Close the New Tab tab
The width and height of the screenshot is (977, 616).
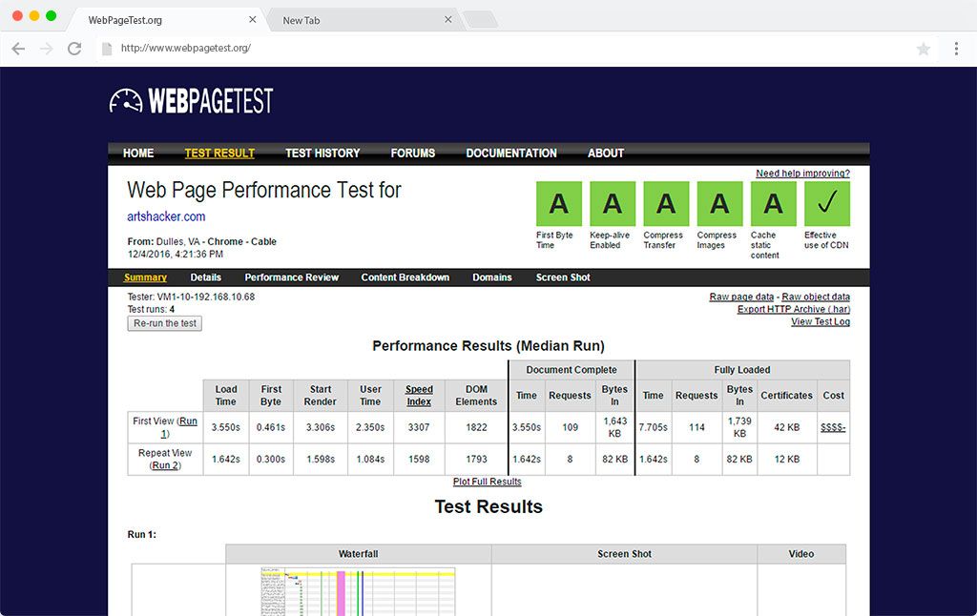448,19
